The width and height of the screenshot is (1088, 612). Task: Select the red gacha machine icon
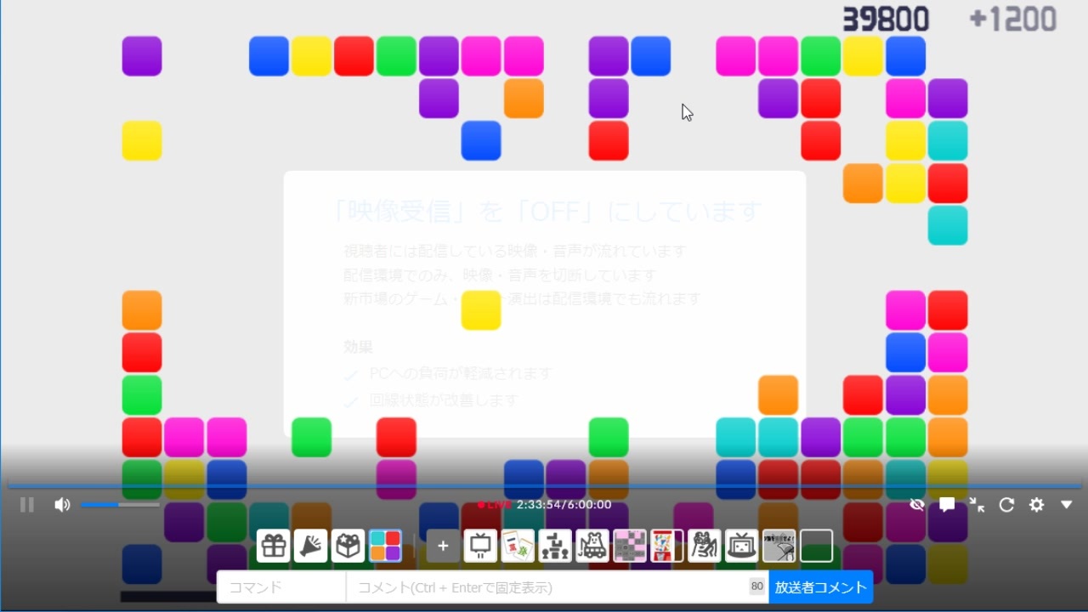click(x=667, y=546)
